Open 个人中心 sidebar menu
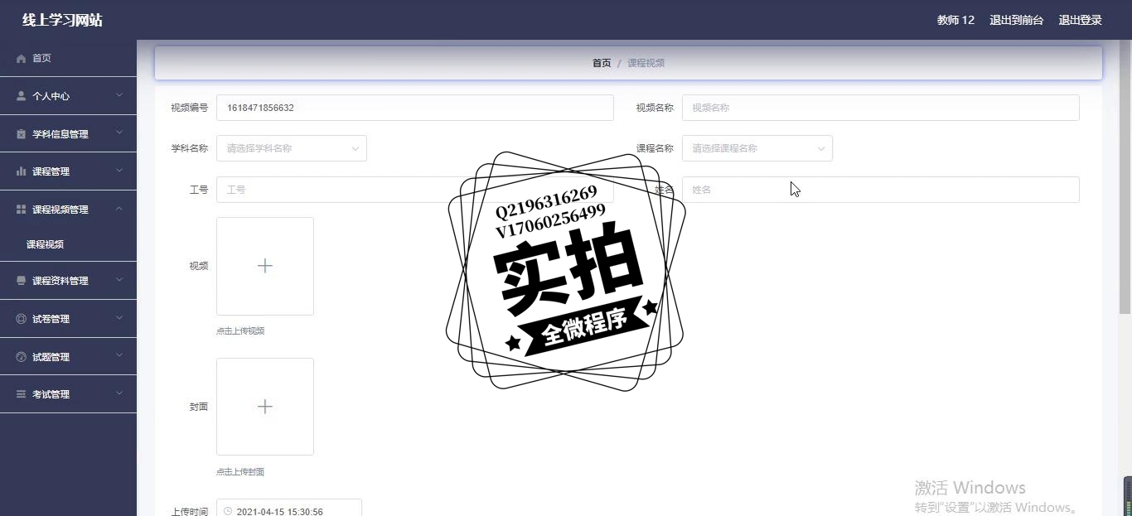This screenshot has width=1132, height=516. (68, 96)
